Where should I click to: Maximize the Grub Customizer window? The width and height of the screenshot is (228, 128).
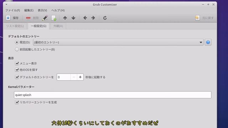pyautogui.click(x=208, y=5)
